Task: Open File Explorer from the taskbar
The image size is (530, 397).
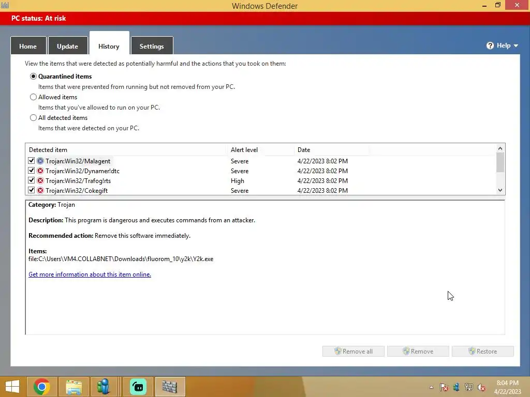Action: pos(73,387)
